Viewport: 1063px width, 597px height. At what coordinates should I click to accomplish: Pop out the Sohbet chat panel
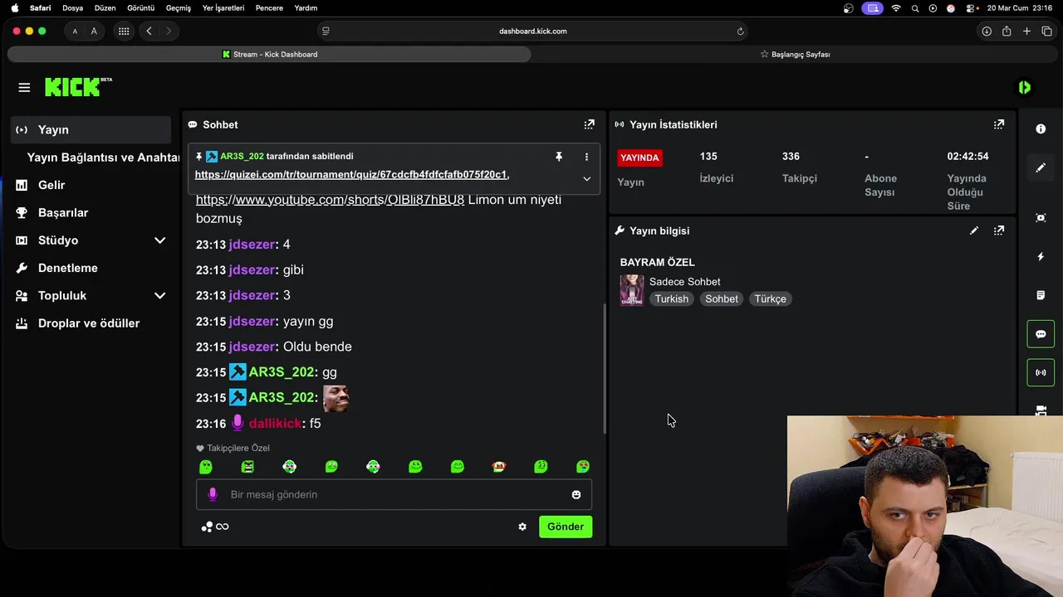point(589,124)
